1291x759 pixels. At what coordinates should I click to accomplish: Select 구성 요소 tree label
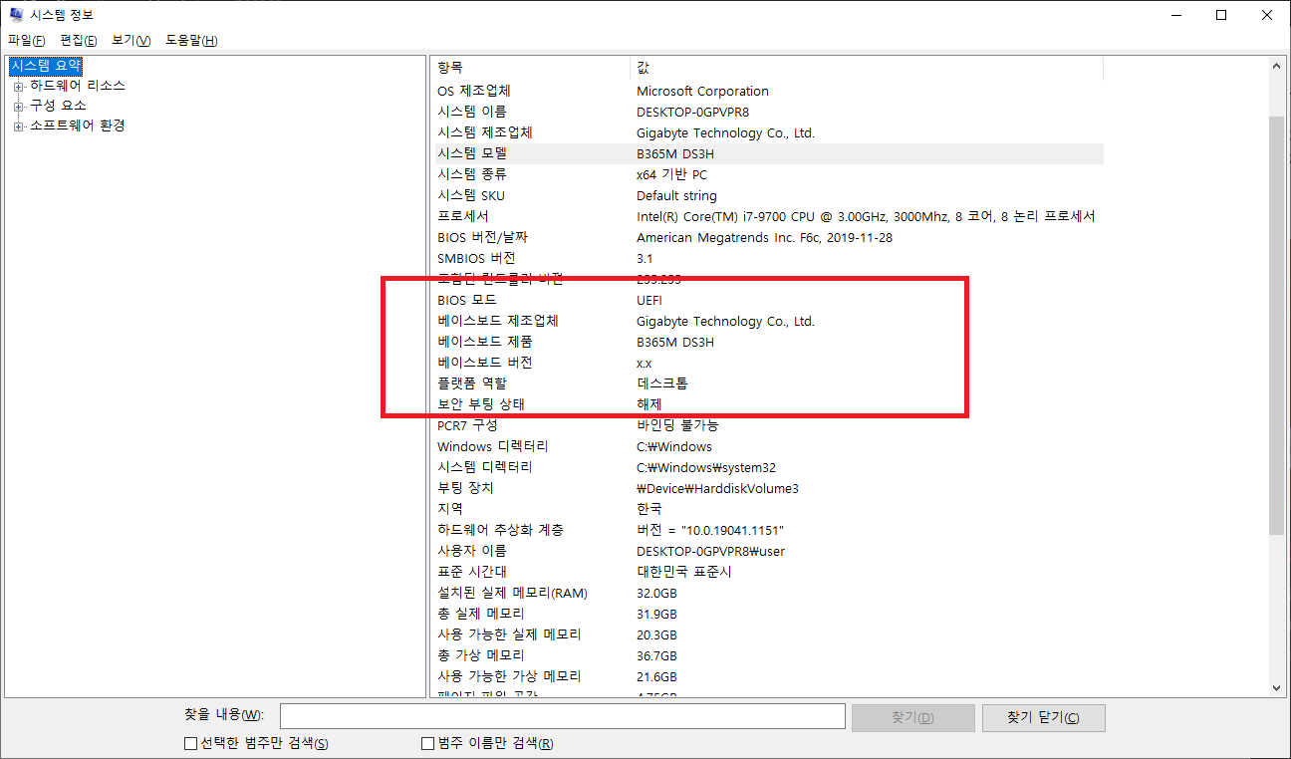tap(58, 106)
